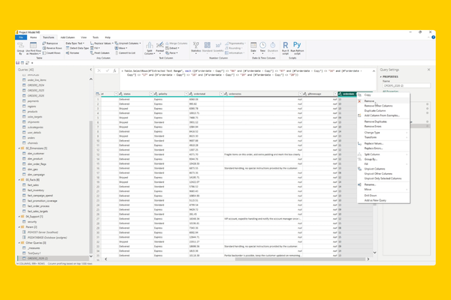
Task: Choose Unpivot Other Columns in context menu
Action: [x=383, y=174]
